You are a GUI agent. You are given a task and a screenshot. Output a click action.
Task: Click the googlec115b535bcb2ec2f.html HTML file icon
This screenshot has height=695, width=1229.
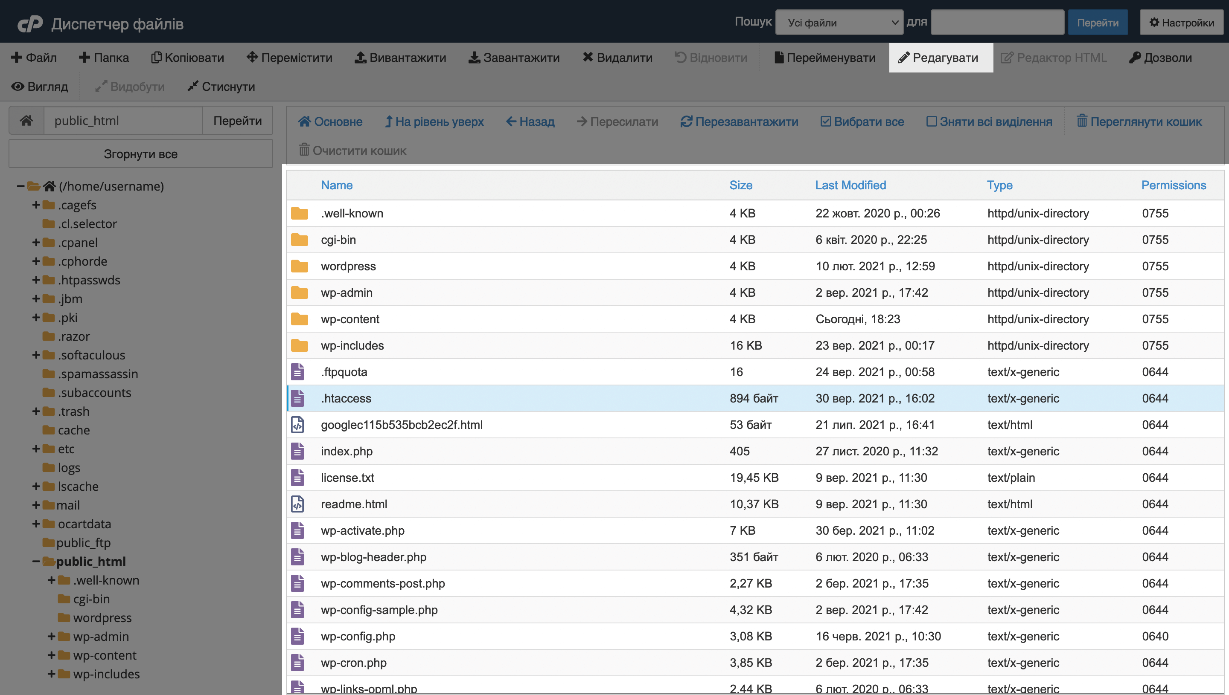point(297,424)
